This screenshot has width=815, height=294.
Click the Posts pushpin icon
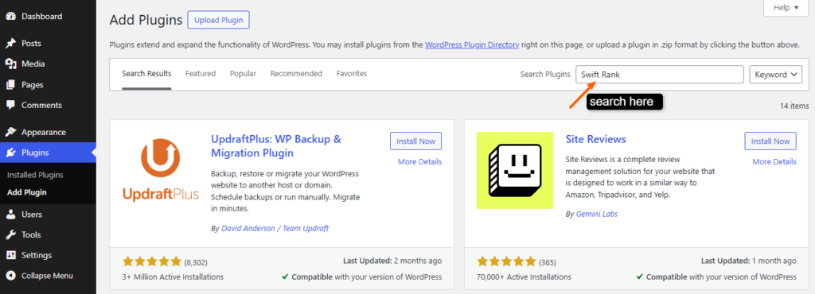click(10, 44)
